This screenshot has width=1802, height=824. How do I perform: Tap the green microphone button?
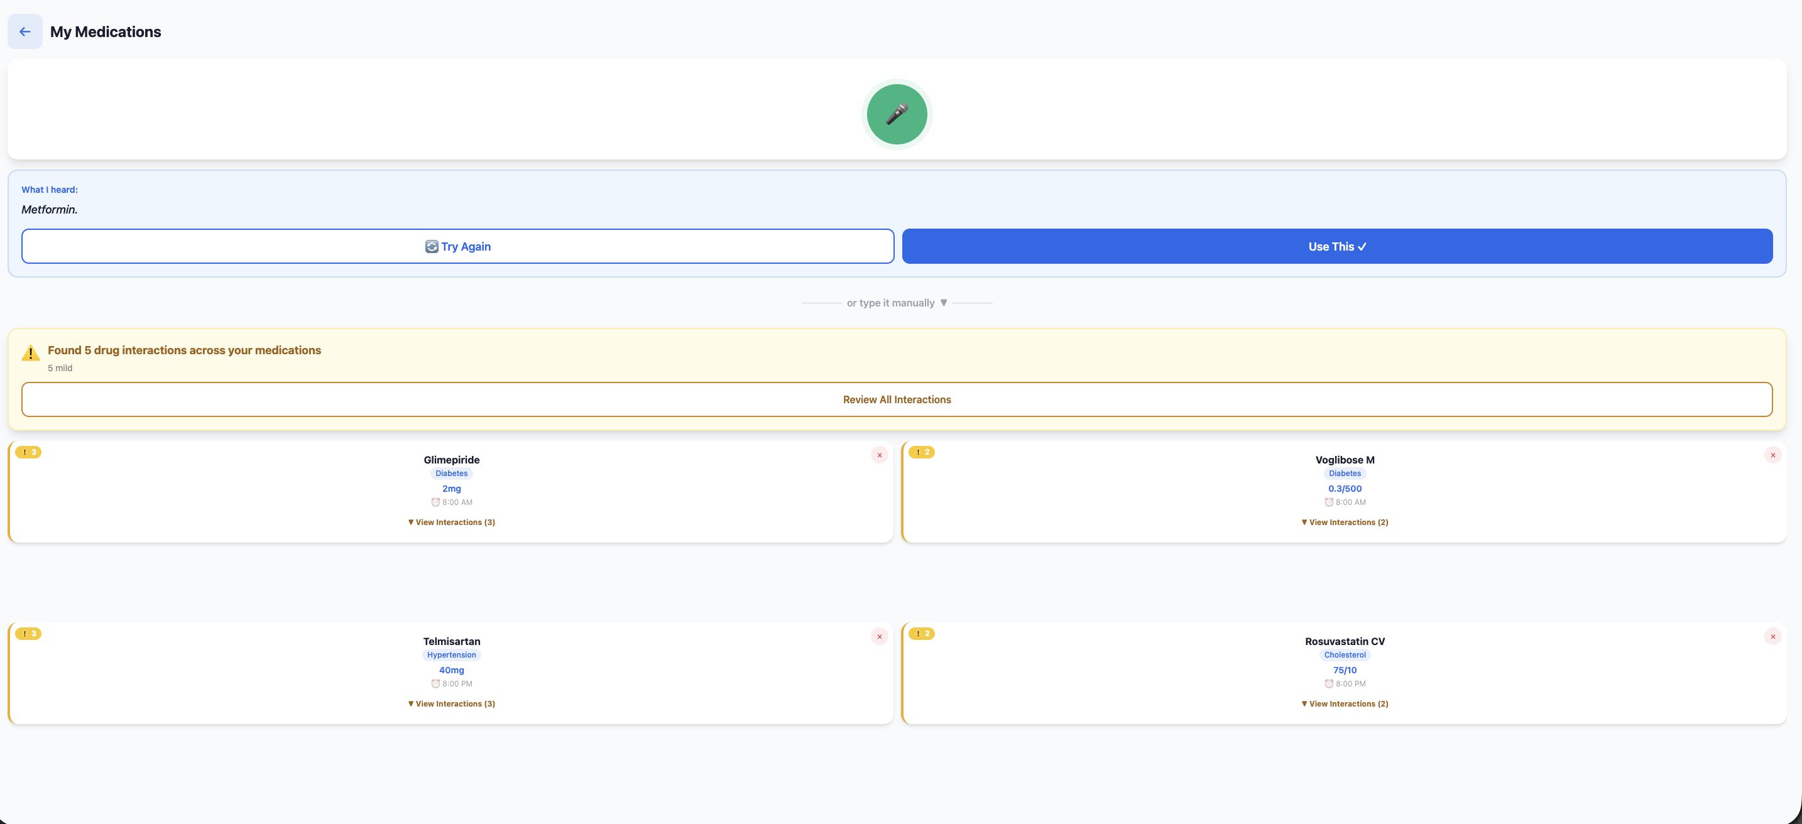tap(896, 114)
